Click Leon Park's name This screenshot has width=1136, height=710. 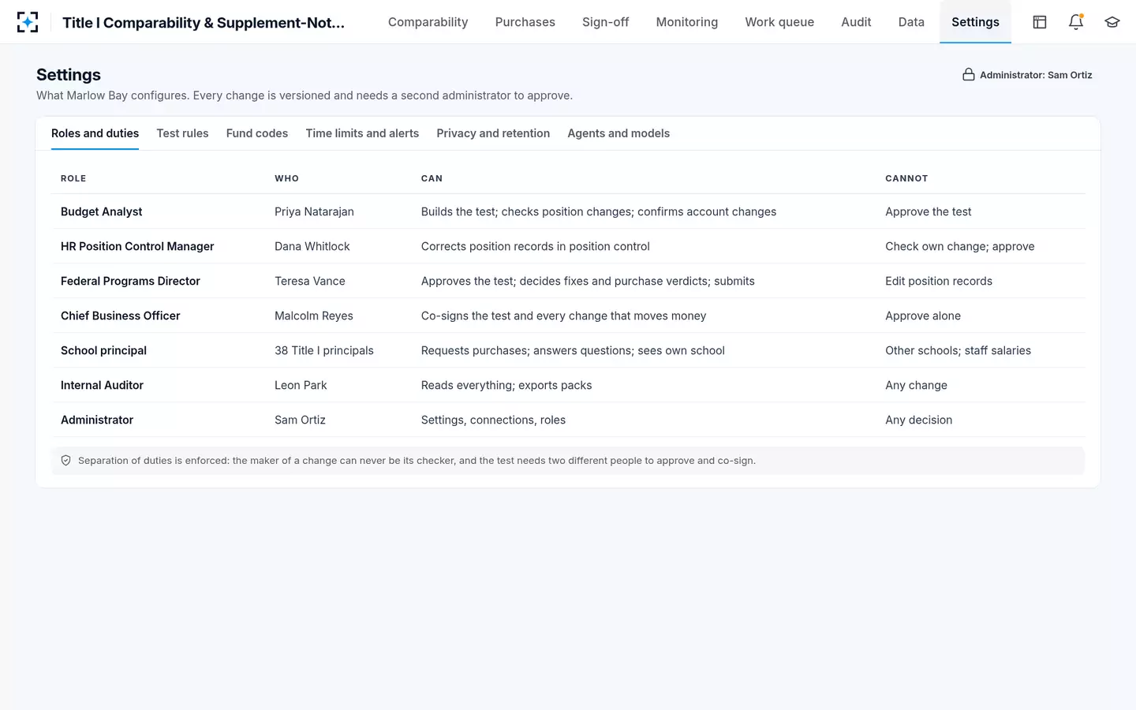[301, 385]
